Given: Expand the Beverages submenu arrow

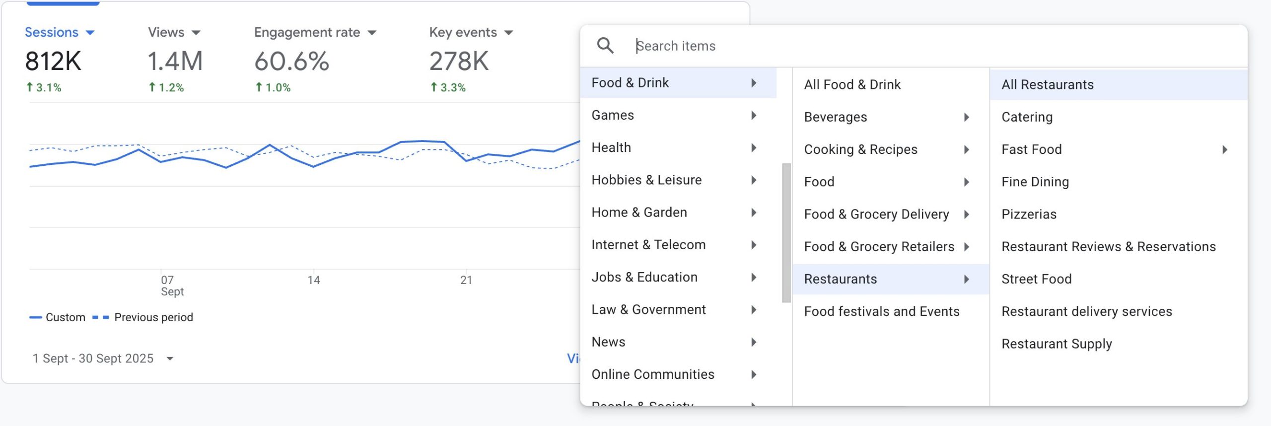Looking at the screenshot, I should point(966,117).
